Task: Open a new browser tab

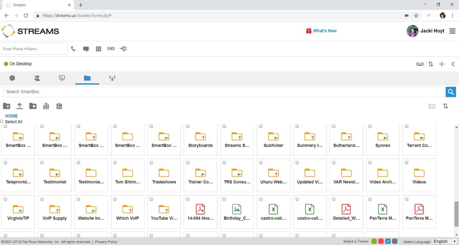Action: [80, 5]
